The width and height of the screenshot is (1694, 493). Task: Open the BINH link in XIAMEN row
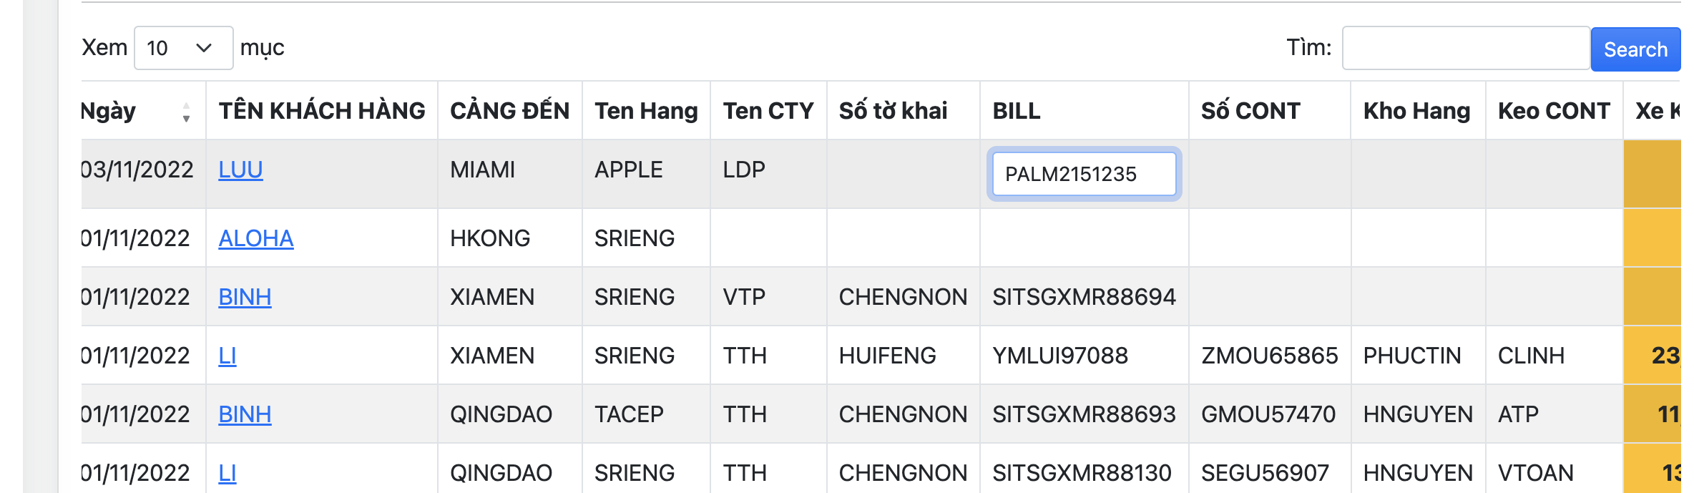point(245,297)
